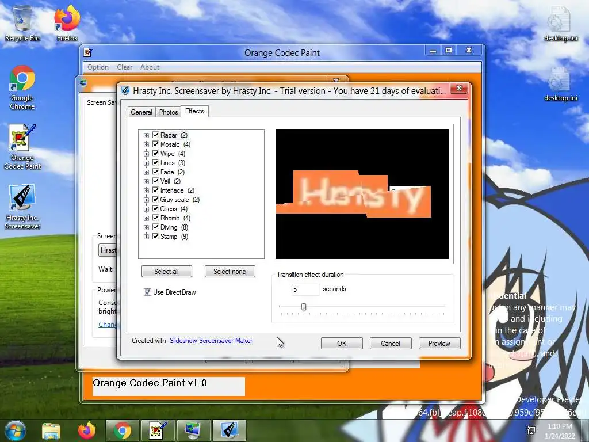
Task: Select the lower desktop.ini file icon
Action: pos(560,84)
